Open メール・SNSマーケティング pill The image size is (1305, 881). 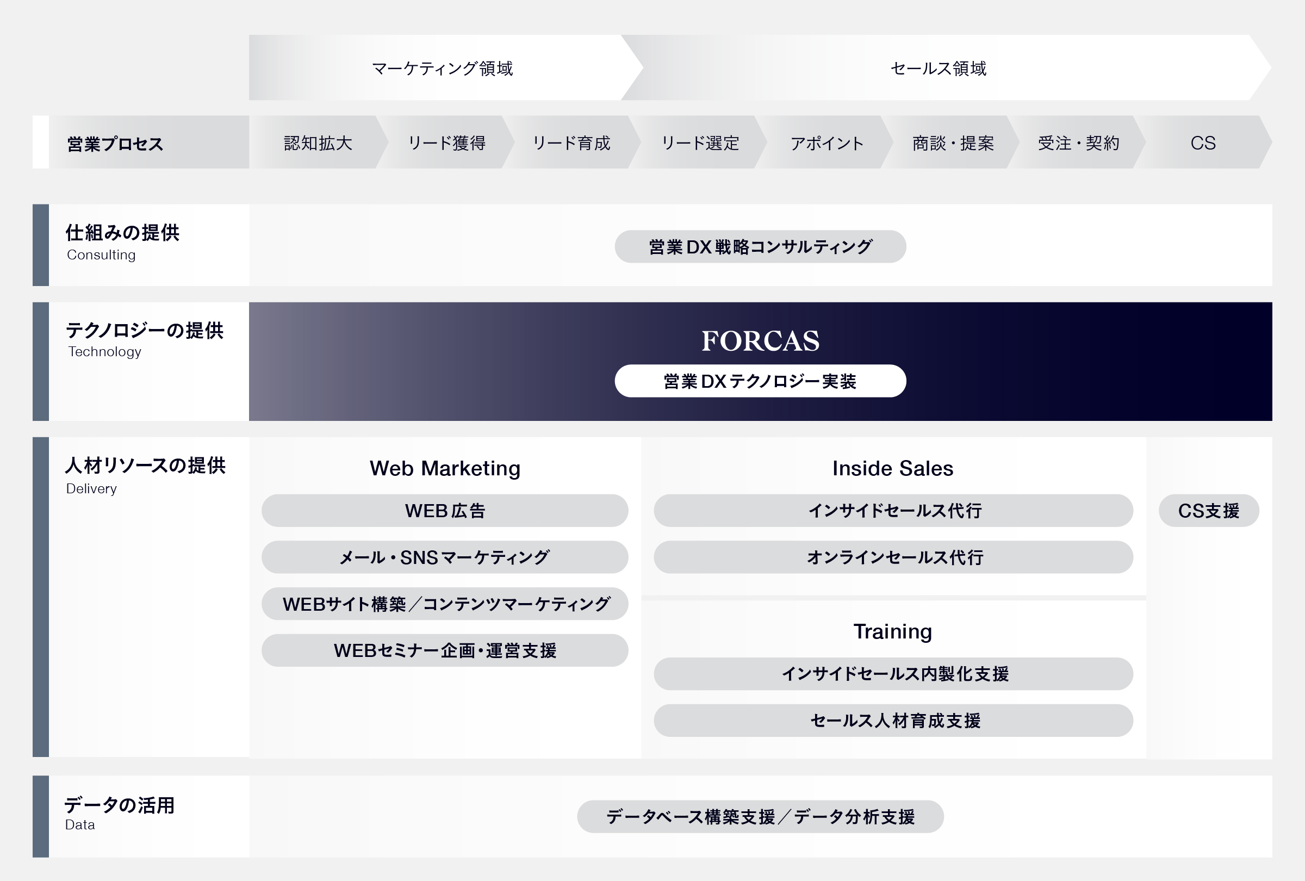(x=445, y=557)
